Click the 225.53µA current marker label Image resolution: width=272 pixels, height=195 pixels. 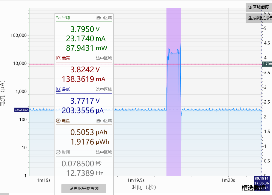point(22,110)
